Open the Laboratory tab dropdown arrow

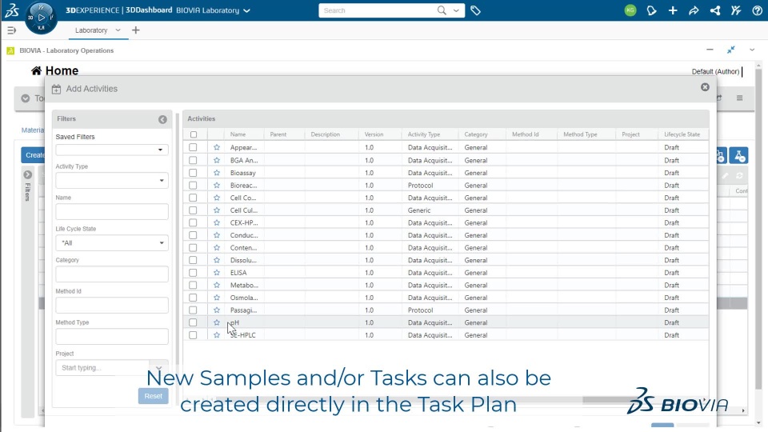coord(118,30)
